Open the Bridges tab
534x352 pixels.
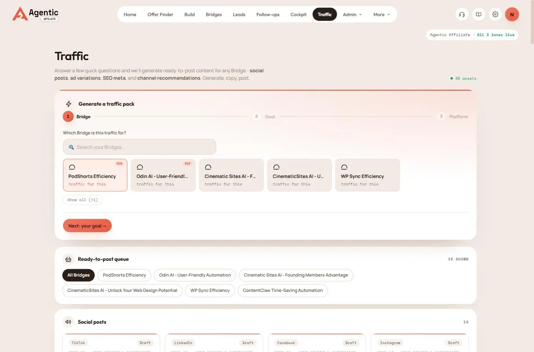214,15
